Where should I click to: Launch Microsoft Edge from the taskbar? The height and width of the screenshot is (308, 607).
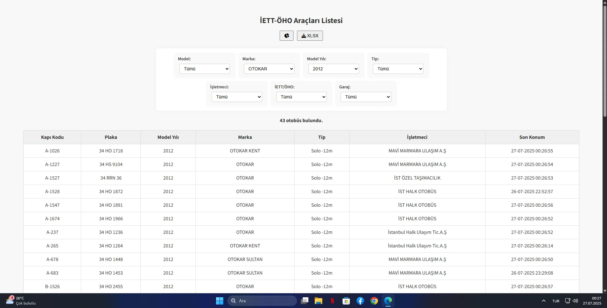[388, 301]
